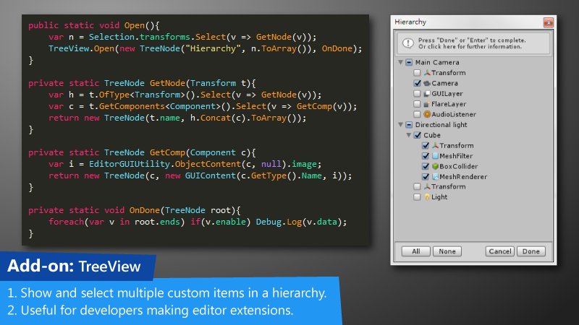Enable the FlareLayer checkbox
This screenshot has height=325, width=579.
coord(418,104)
